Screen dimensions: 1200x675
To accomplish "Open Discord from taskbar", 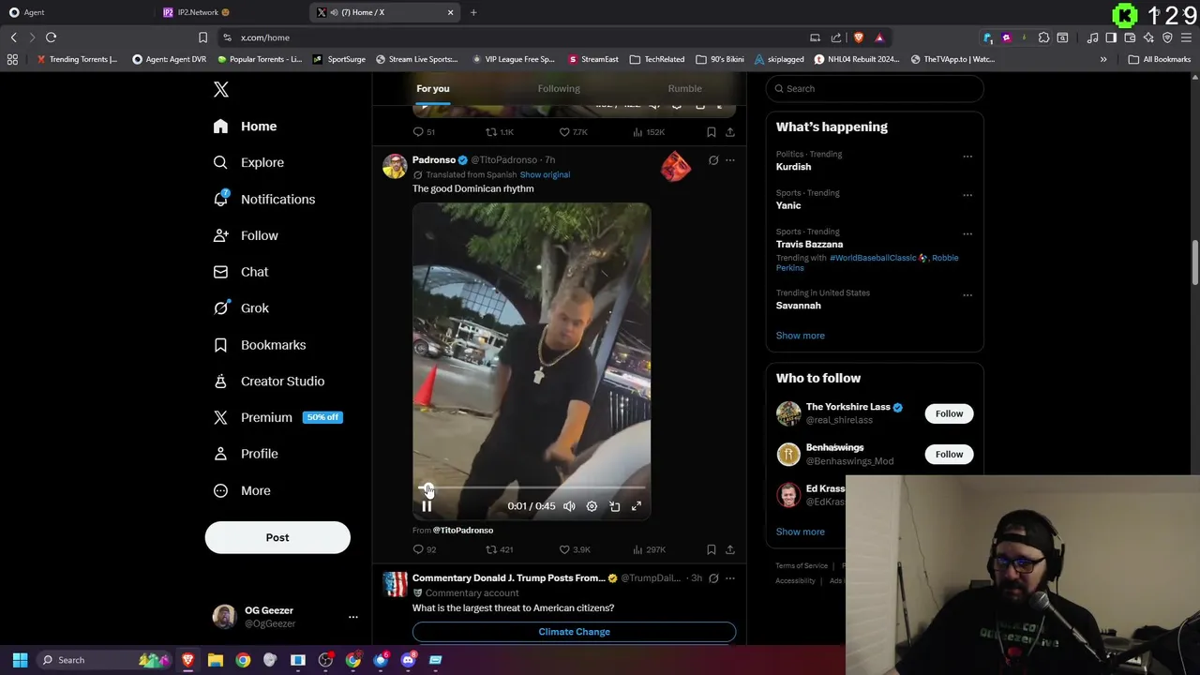I will [408, 660].
